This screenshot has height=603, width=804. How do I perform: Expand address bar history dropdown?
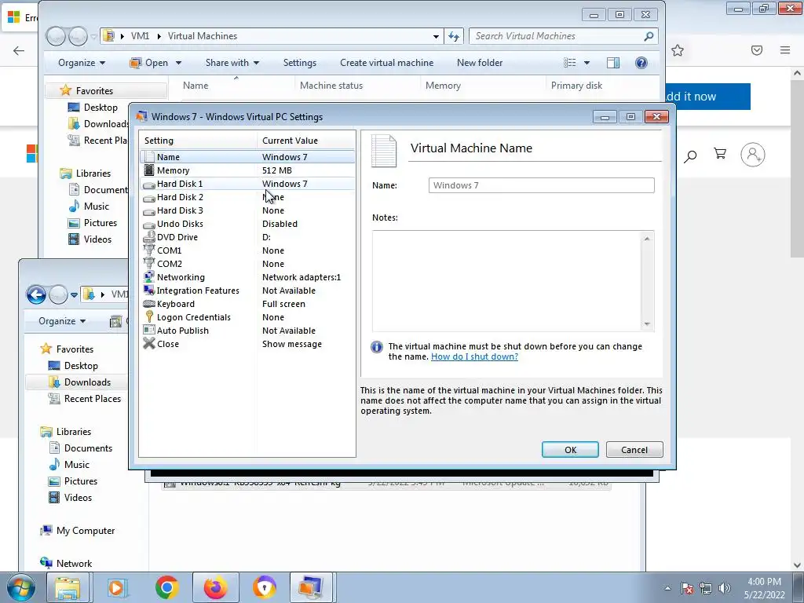click(436, 36)
